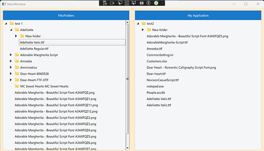
Task: Toggle Track Focused Element icon
Action: pos(134,3)
